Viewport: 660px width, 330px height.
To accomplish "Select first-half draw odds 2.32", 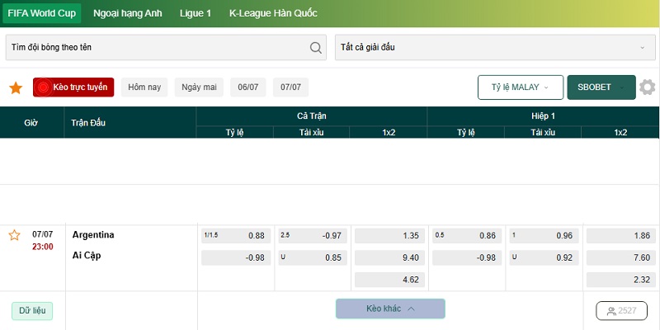I will tap(621, 280).
